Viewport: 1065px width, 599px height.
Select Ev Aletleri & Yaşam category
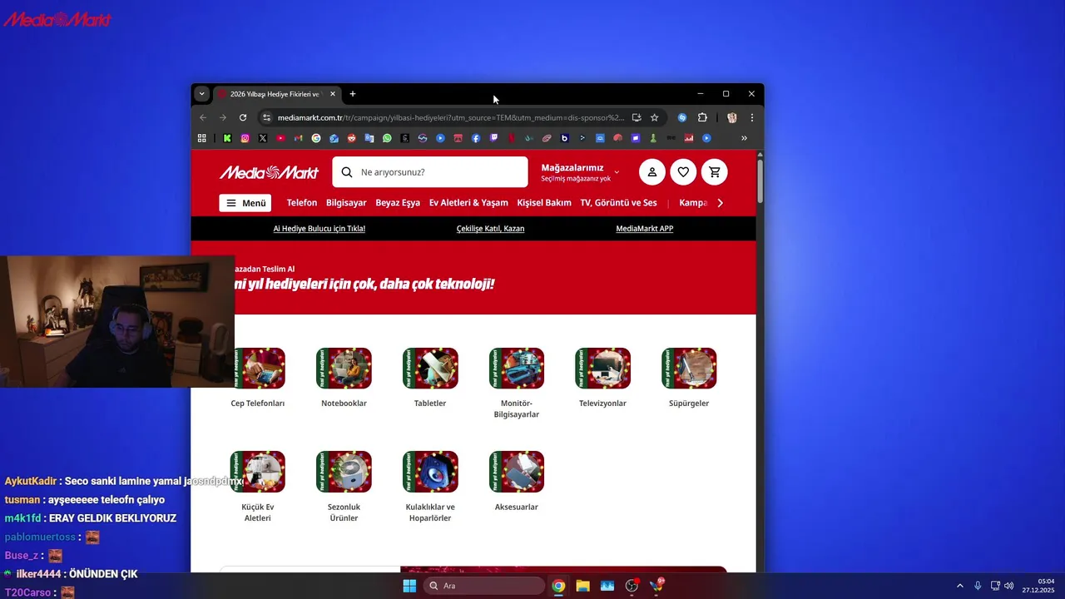[x=468, y=203]
